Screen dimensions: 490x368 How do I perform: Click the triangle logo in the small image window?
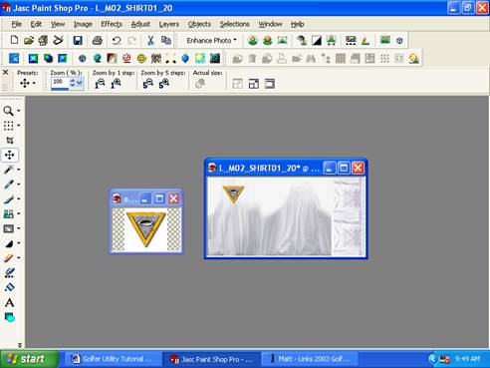pyautogui.click(x=145, y=228)
